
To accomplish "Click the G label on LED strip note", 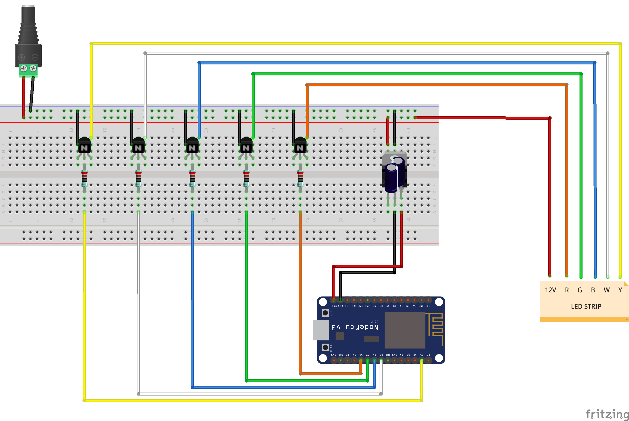I will pos(580,290).
